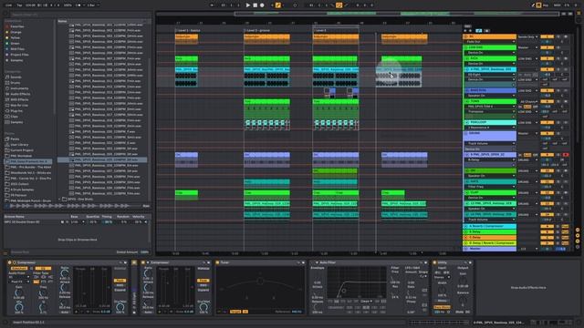Select the A Reverb | Compressor return track

pyautogui.click(x=490, y=226)
